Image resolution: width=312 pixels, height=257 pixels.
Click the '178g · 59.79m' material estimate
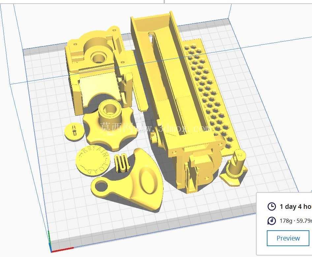point(296,221)
